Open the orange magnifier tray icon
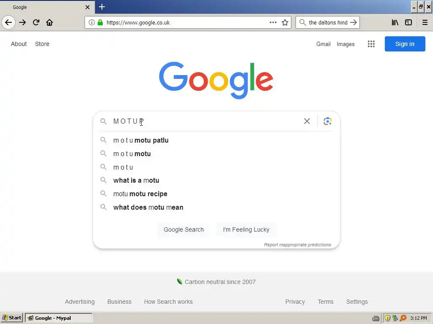 point(403,318)
